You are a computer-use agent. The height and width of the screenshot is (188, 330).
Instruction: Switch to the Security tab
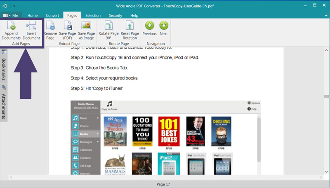tap(115, 15)
